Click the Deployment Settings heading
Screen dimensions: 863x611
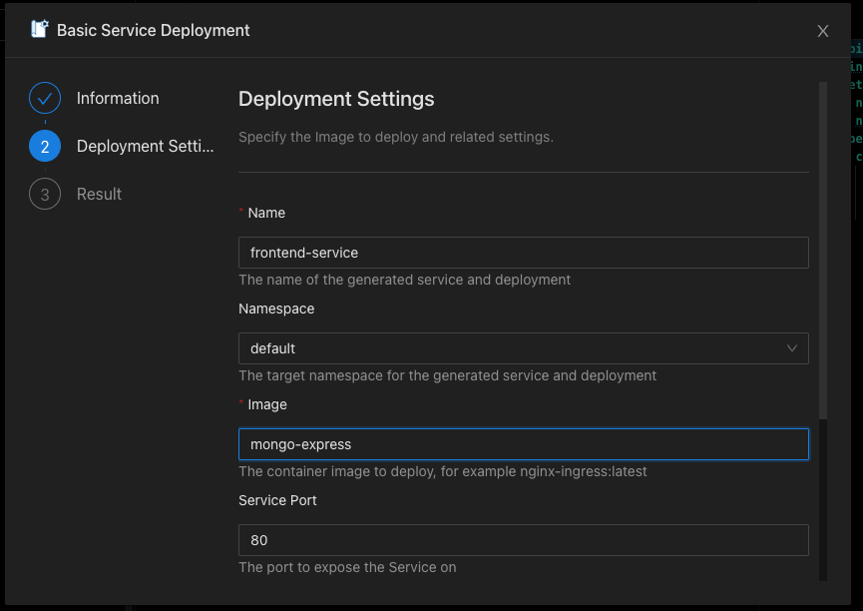(x=336, y=99)
